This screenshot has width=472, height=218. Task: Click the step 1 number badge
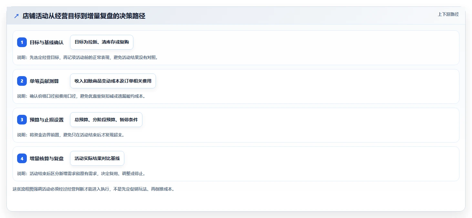(x=22, y=42)
